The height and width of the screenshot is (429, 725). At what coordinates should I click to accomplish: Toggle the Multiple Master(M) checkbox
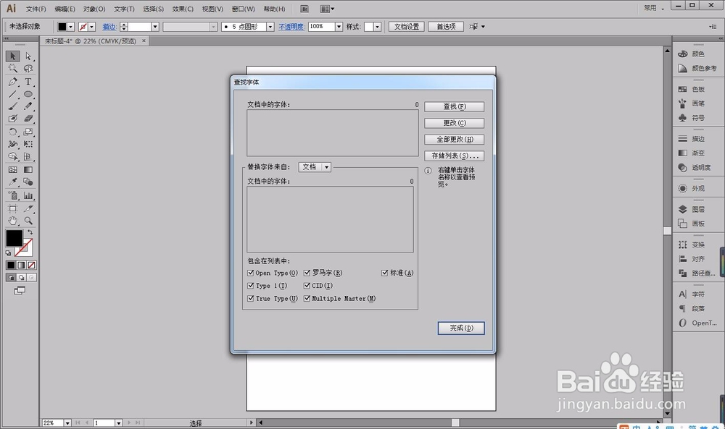click(307, 299)
